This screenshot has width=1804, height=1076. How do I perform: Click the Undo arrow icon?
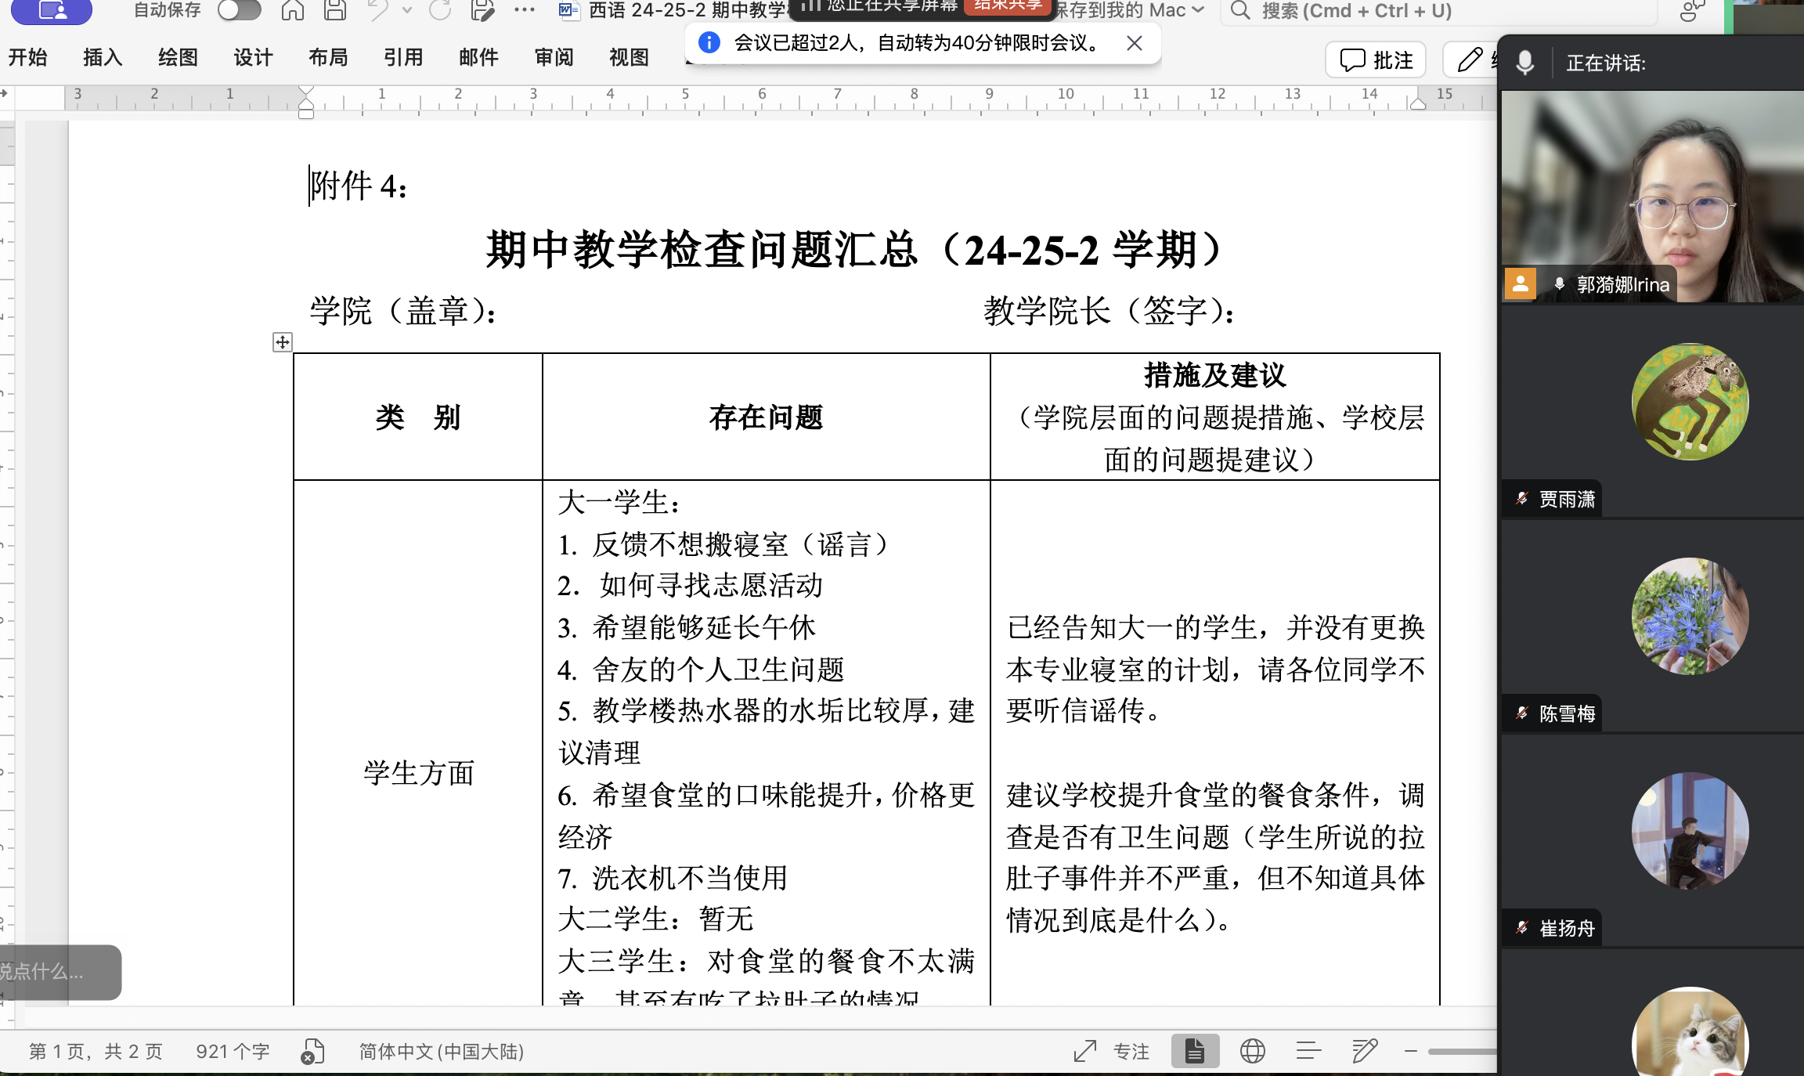click(x=379, y=10)
